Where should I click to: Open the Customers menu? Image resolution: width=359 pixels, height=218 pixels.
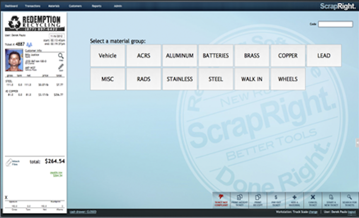(x=75, y=6)
